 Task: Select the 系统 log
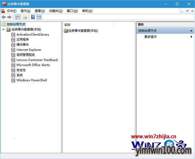(x=19, y=75)
